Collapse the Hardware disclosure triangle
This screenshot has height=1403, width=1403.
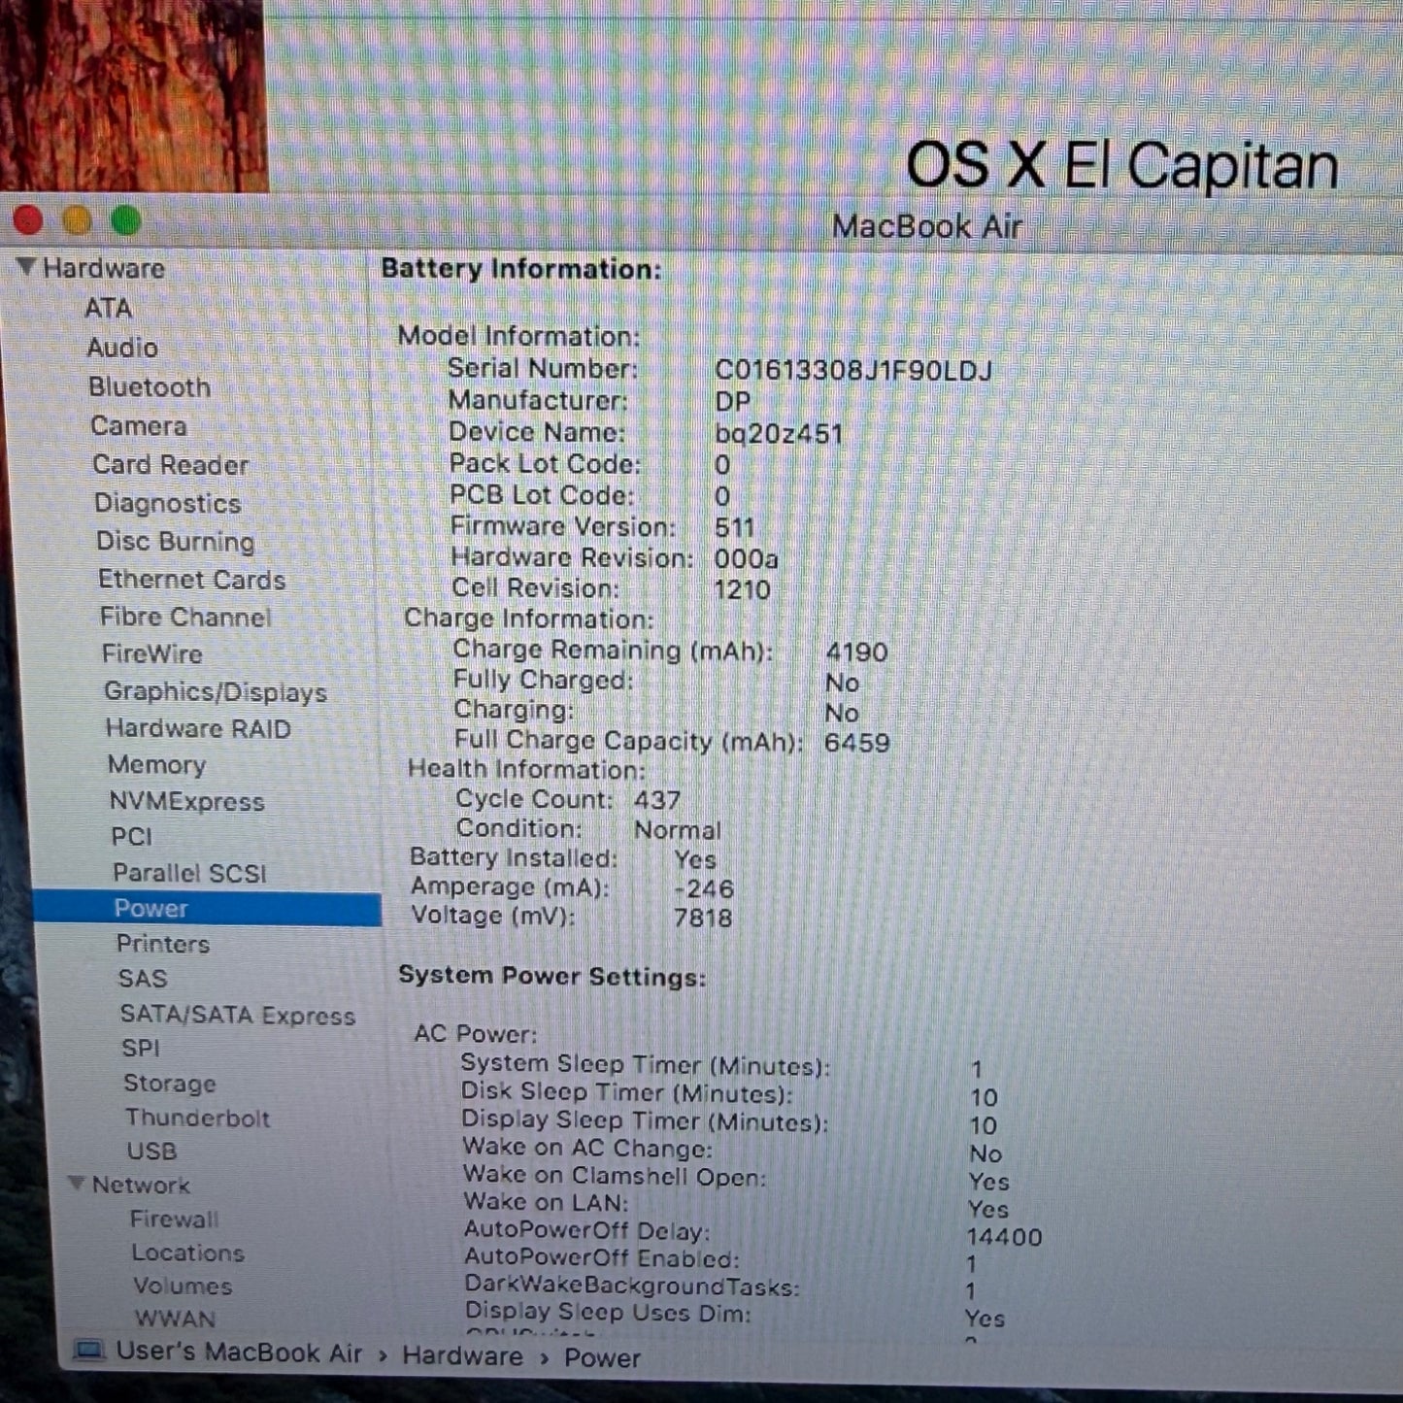26,267
